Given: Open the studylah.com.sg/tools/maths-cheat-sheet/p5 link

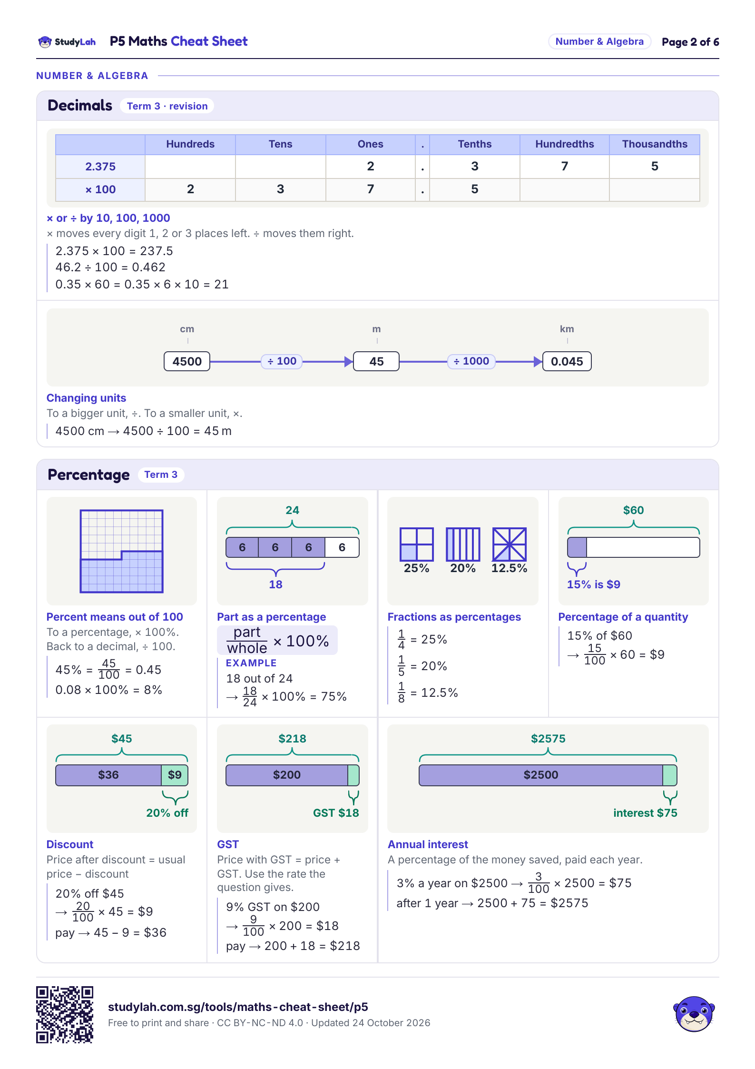Looking at the screenshot, I should click(238, 1007).
